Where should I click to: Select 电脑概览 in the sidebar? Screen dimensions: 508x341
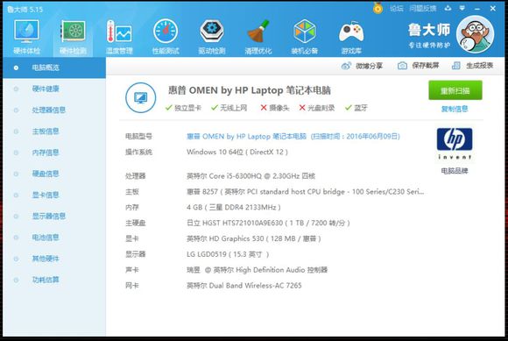pyautogui.click(x=54, y=67)
